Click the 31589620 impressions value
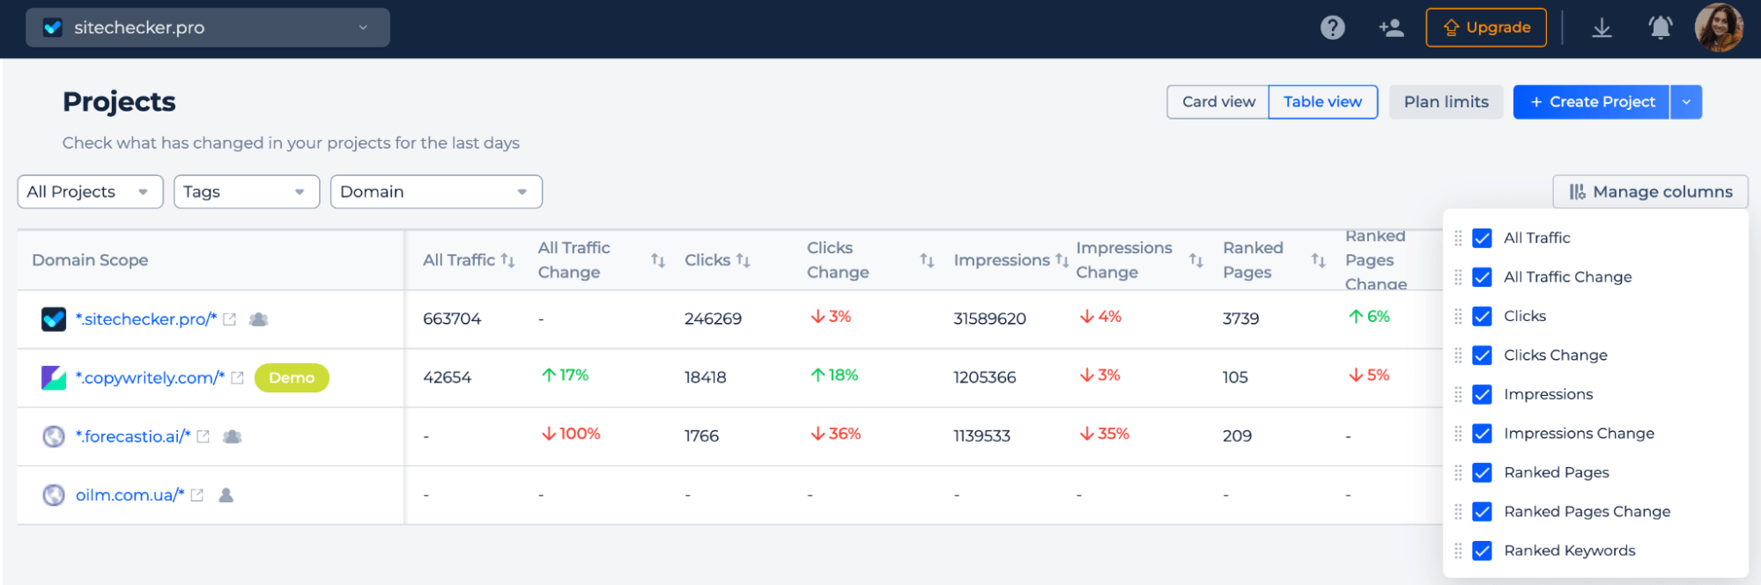This screenshot has width=1761, height=585. tap(989, 318)
